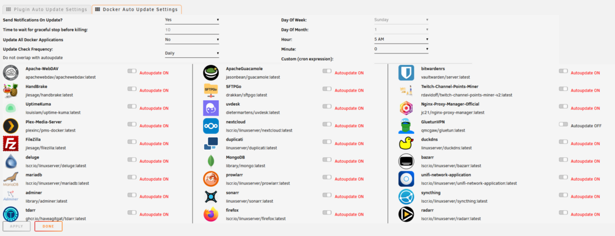The height and width of the screenshot is (236, 615).
Task: Open Minute dropdown
Action: [x=401, y=49]
